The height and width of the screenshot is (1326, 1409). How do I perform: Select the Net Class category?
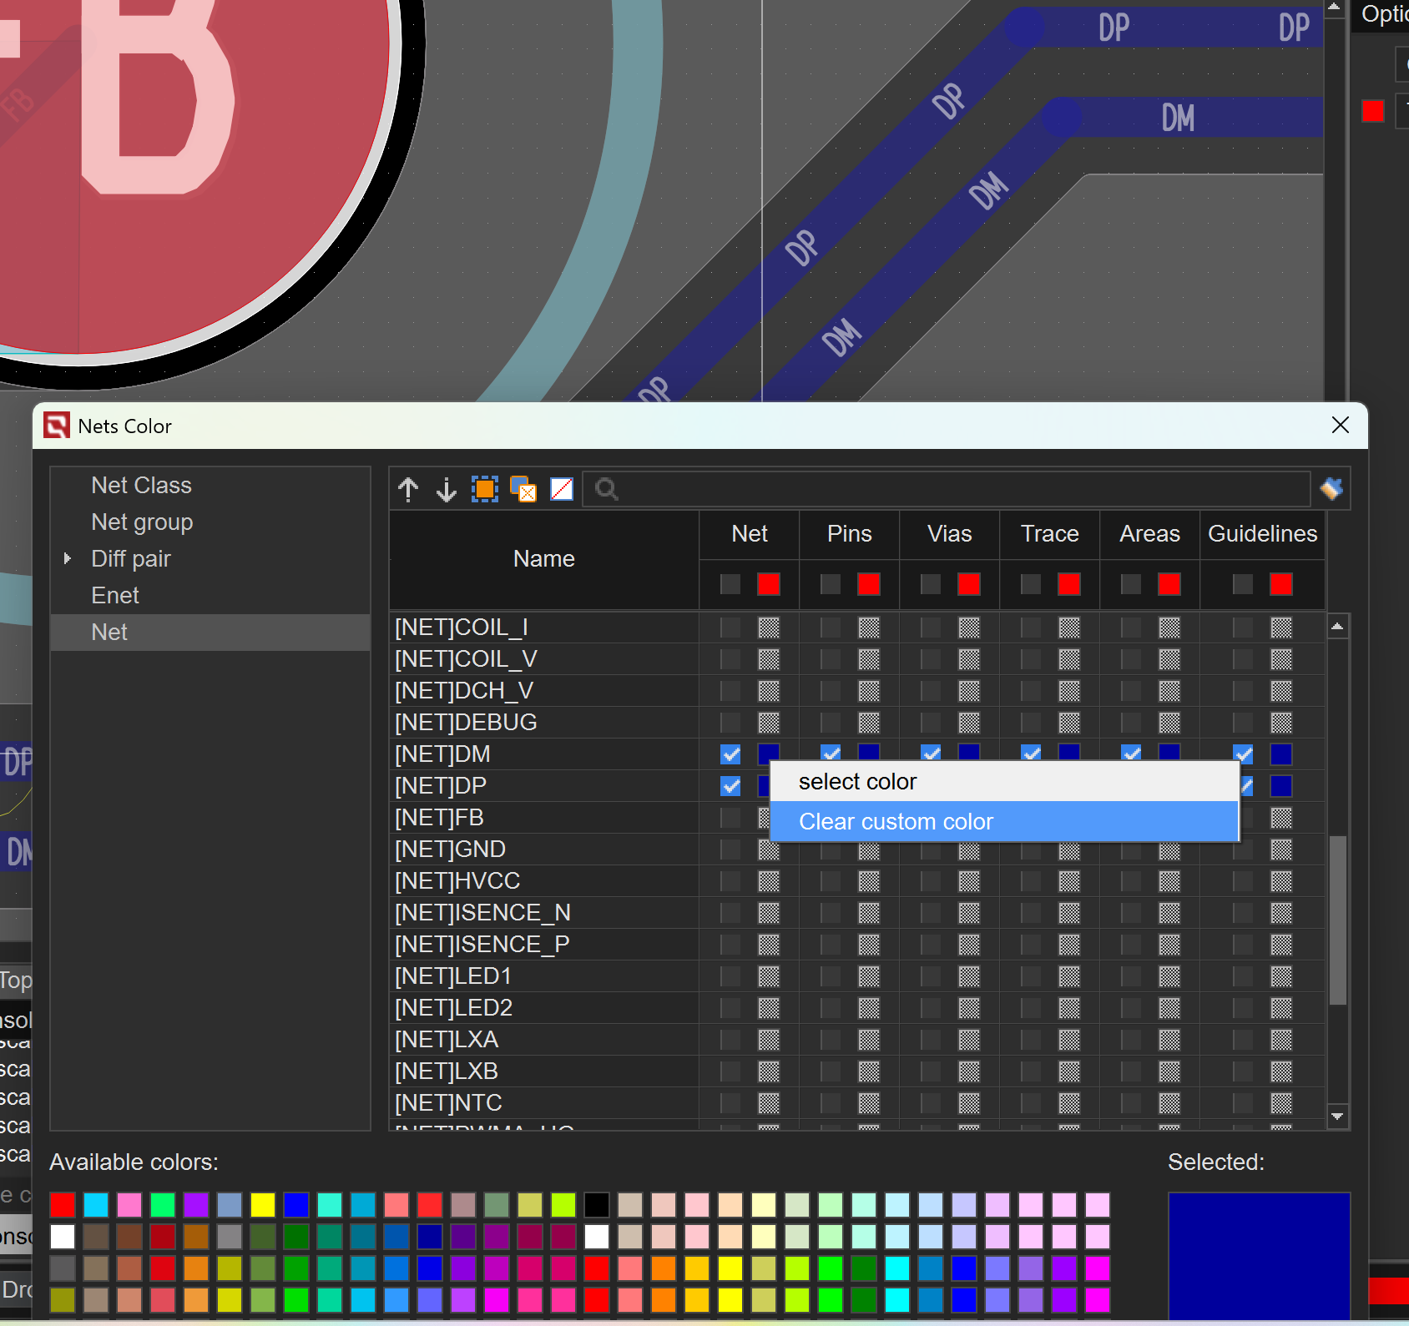point(141,485)
